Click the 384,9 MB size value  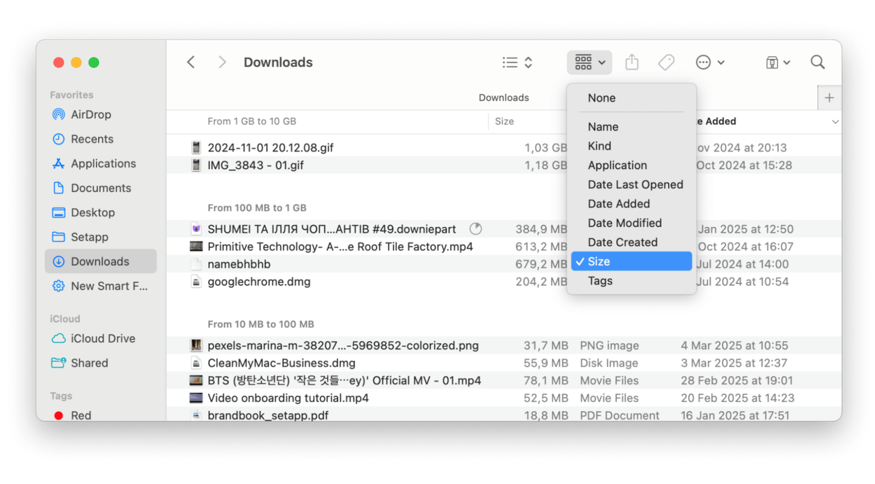click(x=541, y=229)
